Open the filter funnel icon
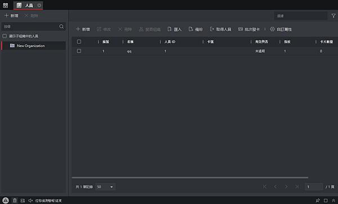 333,16
